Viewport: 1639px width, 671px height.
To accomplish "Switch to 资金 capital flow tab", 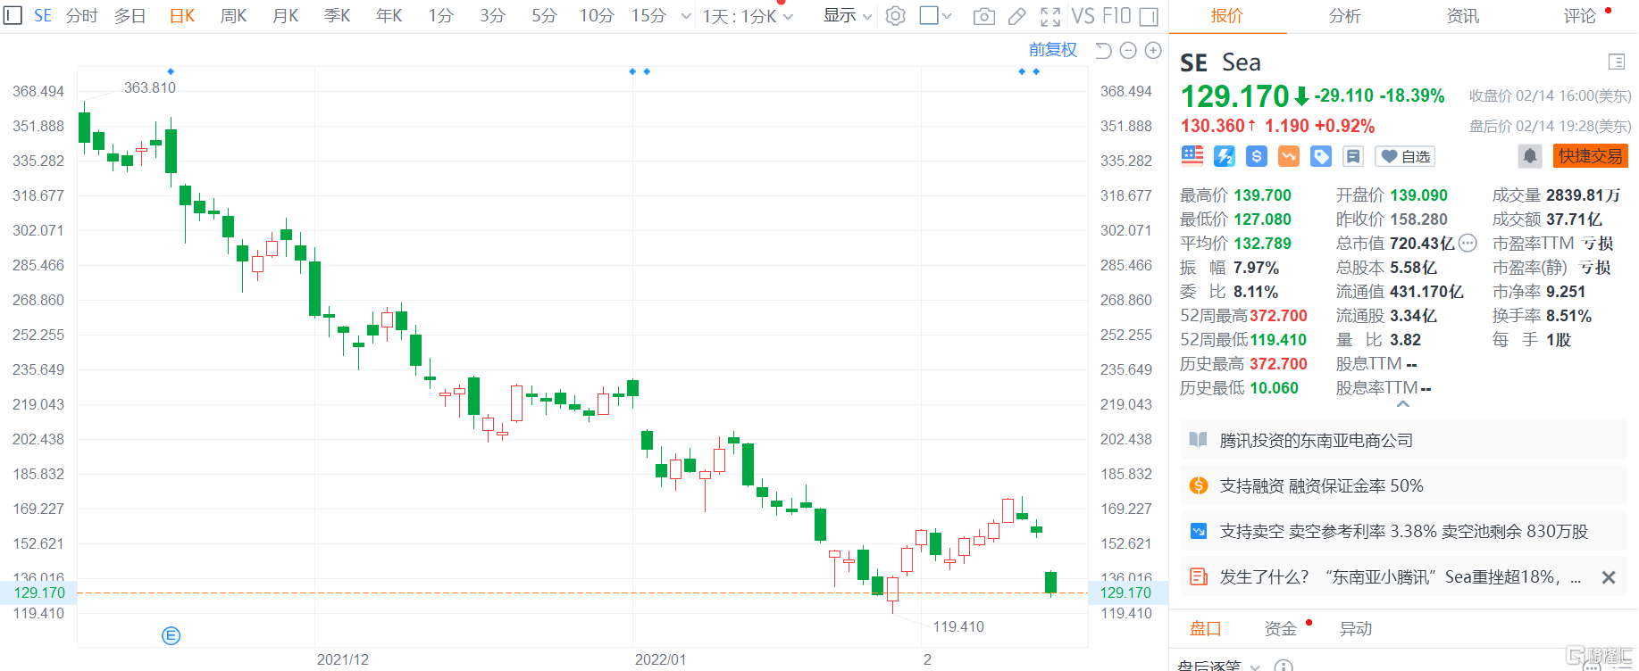I will pyautogui.click(x=1280, y=629).
